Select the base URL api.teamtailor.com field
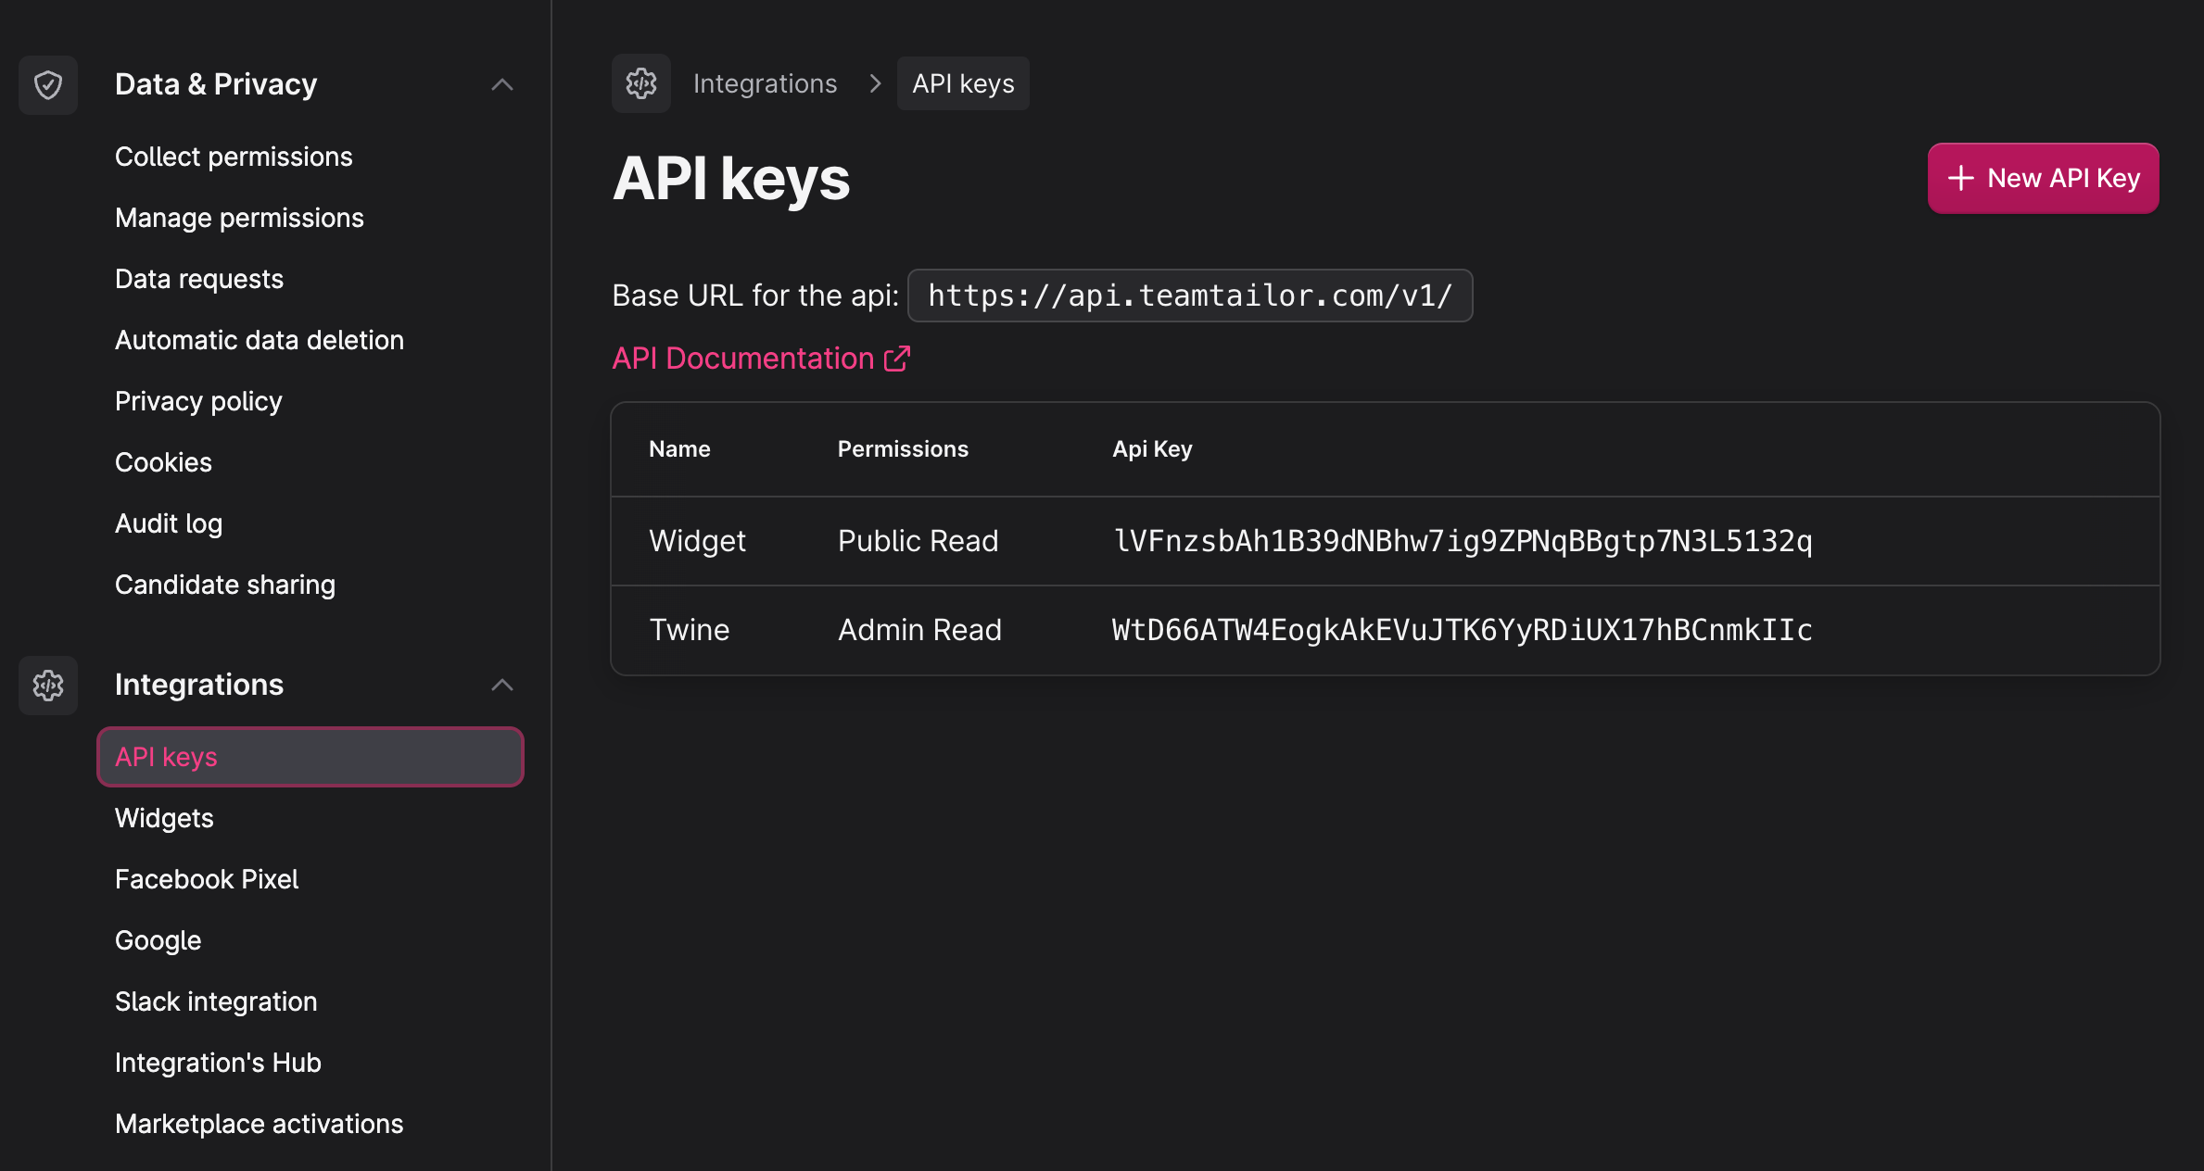The height and width of the screenshot is (1171, 2204). tap(1190, 296)
